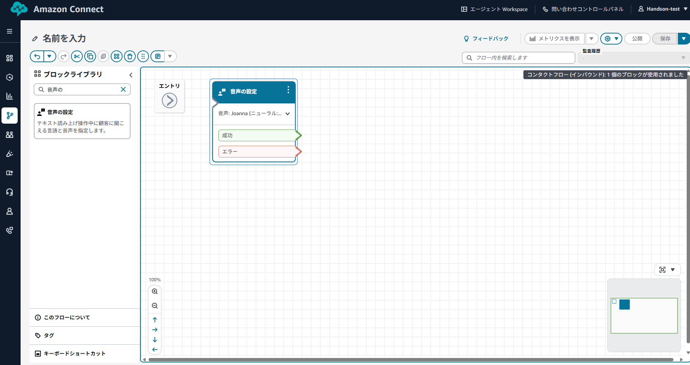Pan canvas with the up arrow
The width and height of the screenshot is (690, 365).
[155, 320]
